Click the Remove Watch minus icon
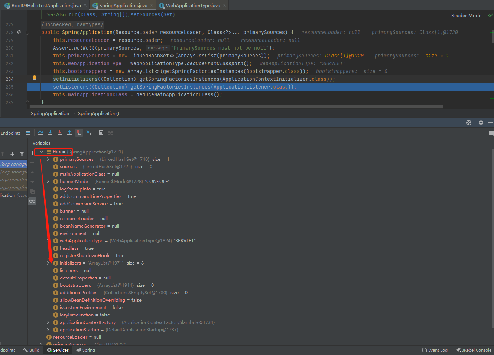Image resolution: width=494 pixels, height=355 pixels. [x=32, y=163]
